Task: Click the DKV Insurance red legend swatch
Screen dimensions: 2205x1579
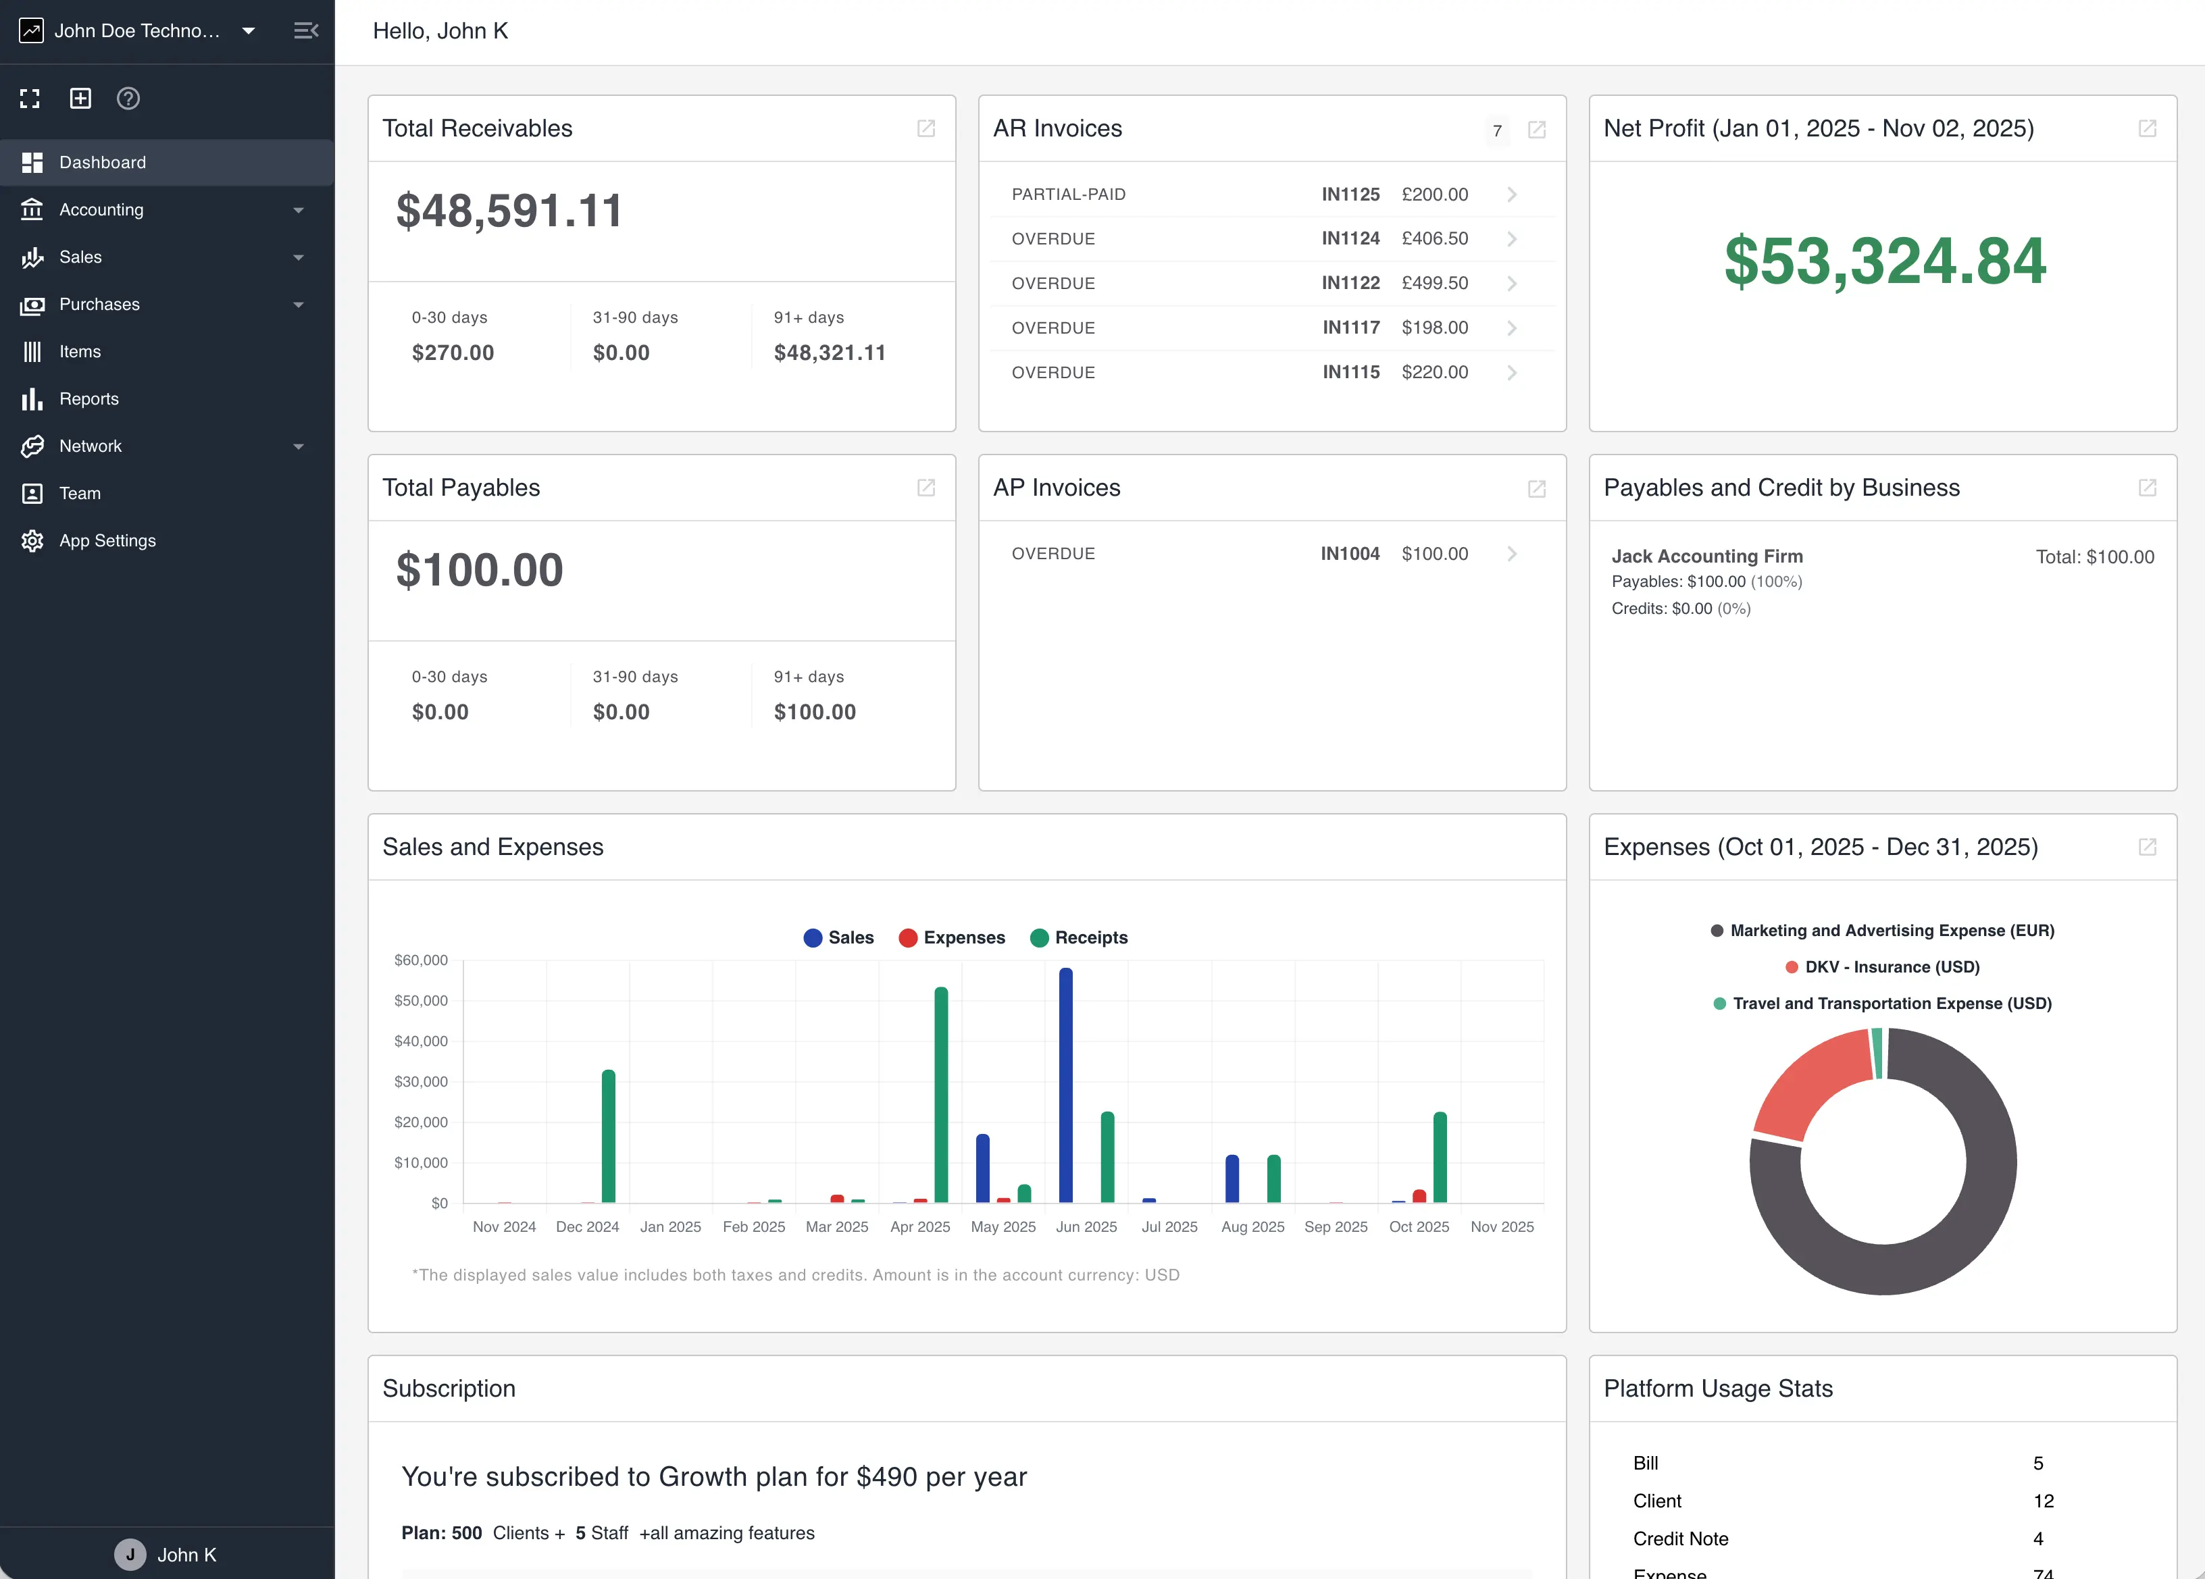Action: point(1792,967)
